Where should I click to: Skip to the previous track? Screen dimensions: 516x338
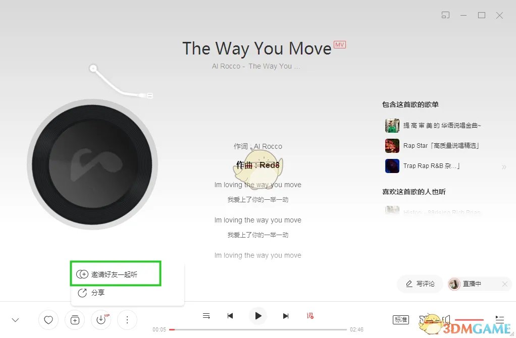coord(230,316)
